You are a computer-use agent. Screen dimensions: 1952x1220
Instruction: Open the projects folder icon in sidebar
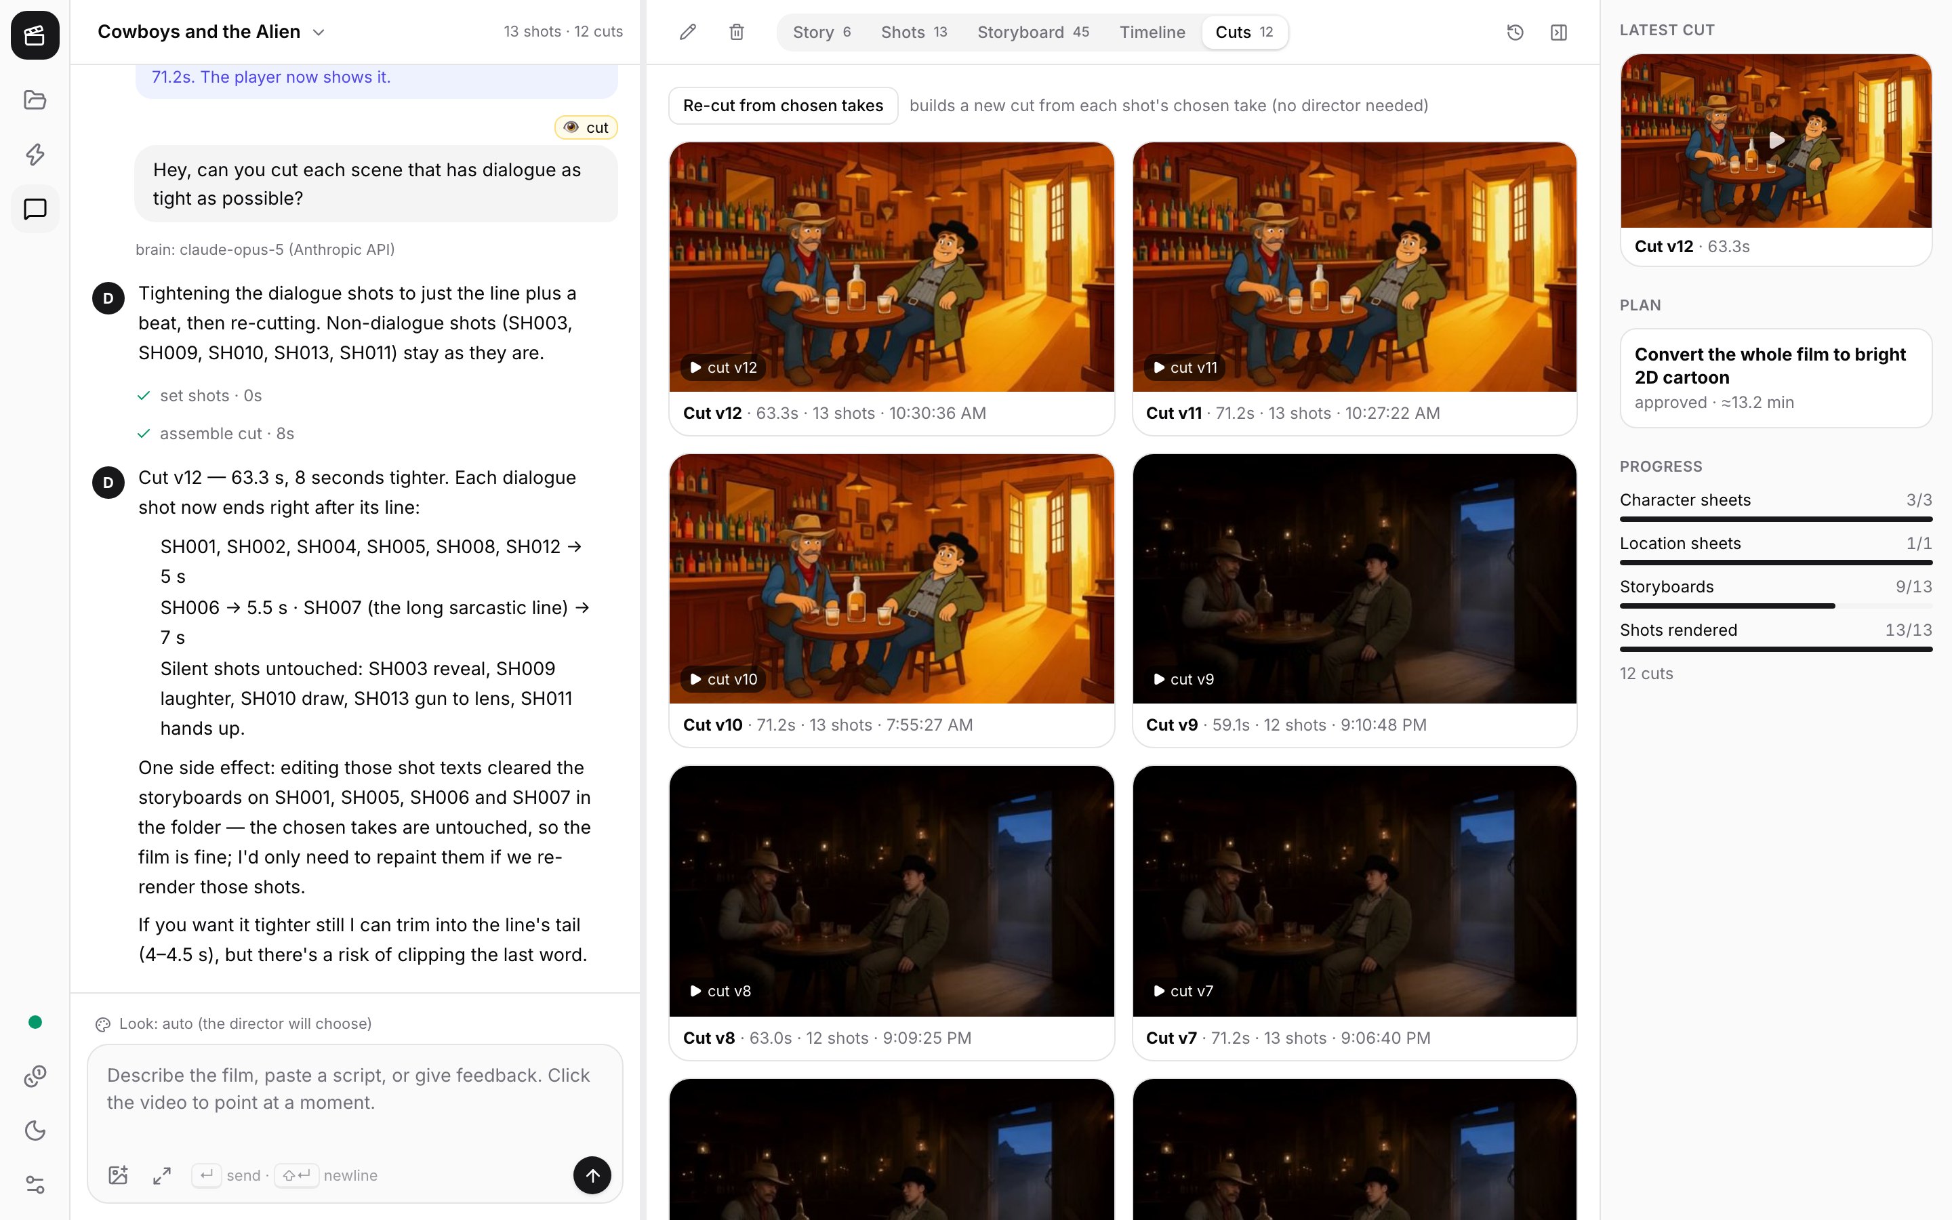click(x=35, y=100)
